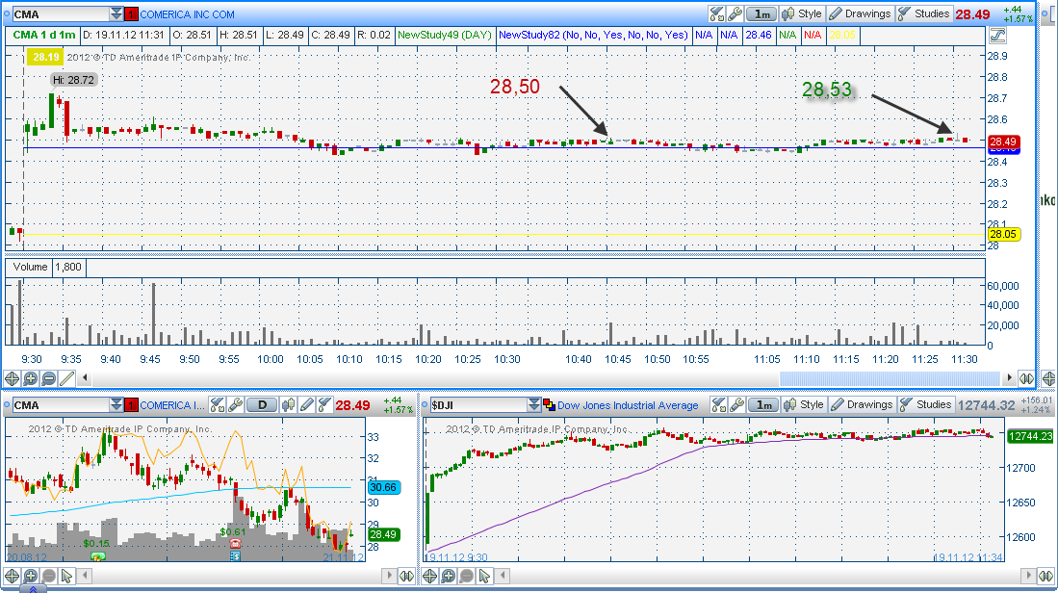This screenshot has height=593, width=1058.
Task: Open the quick study icon on the main CMA chart
Action: click(717, 13)
